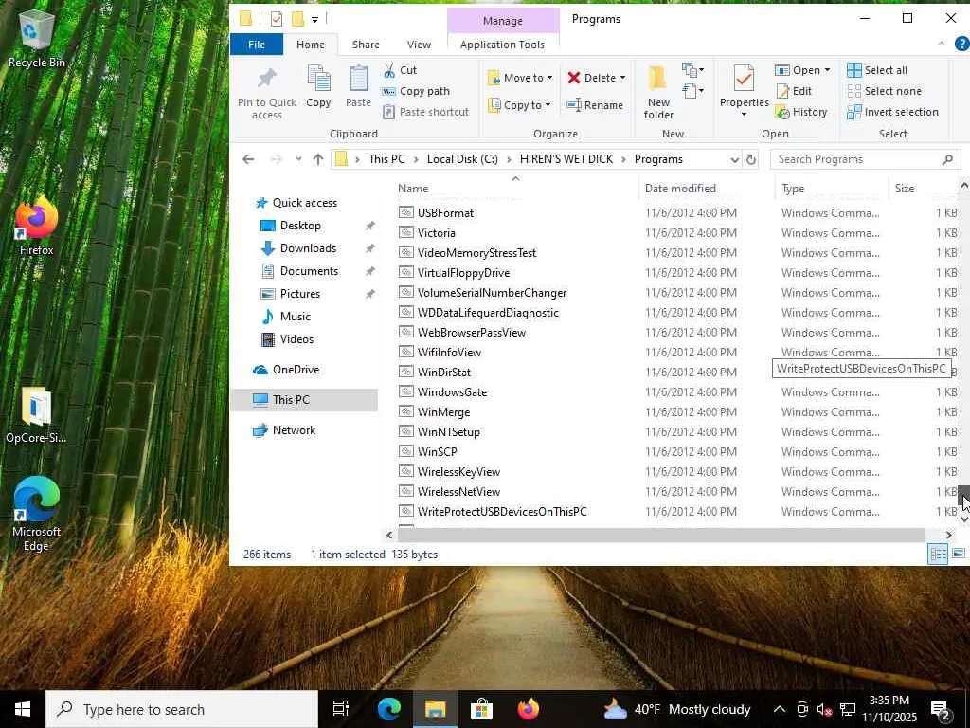This screenshot has width=970, height=728.
Task: Select the OpCore-Si... desktop folder
Action: [37, 415]
